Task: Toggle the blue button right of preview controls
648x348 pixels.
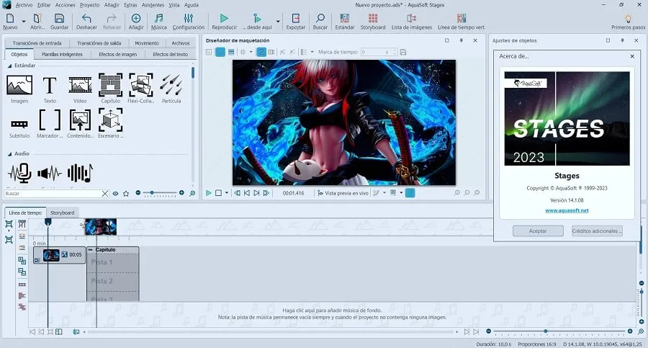Action: [410, 193]
